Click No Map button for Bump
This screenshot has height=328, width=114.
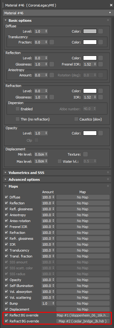[x=83, y=303]
